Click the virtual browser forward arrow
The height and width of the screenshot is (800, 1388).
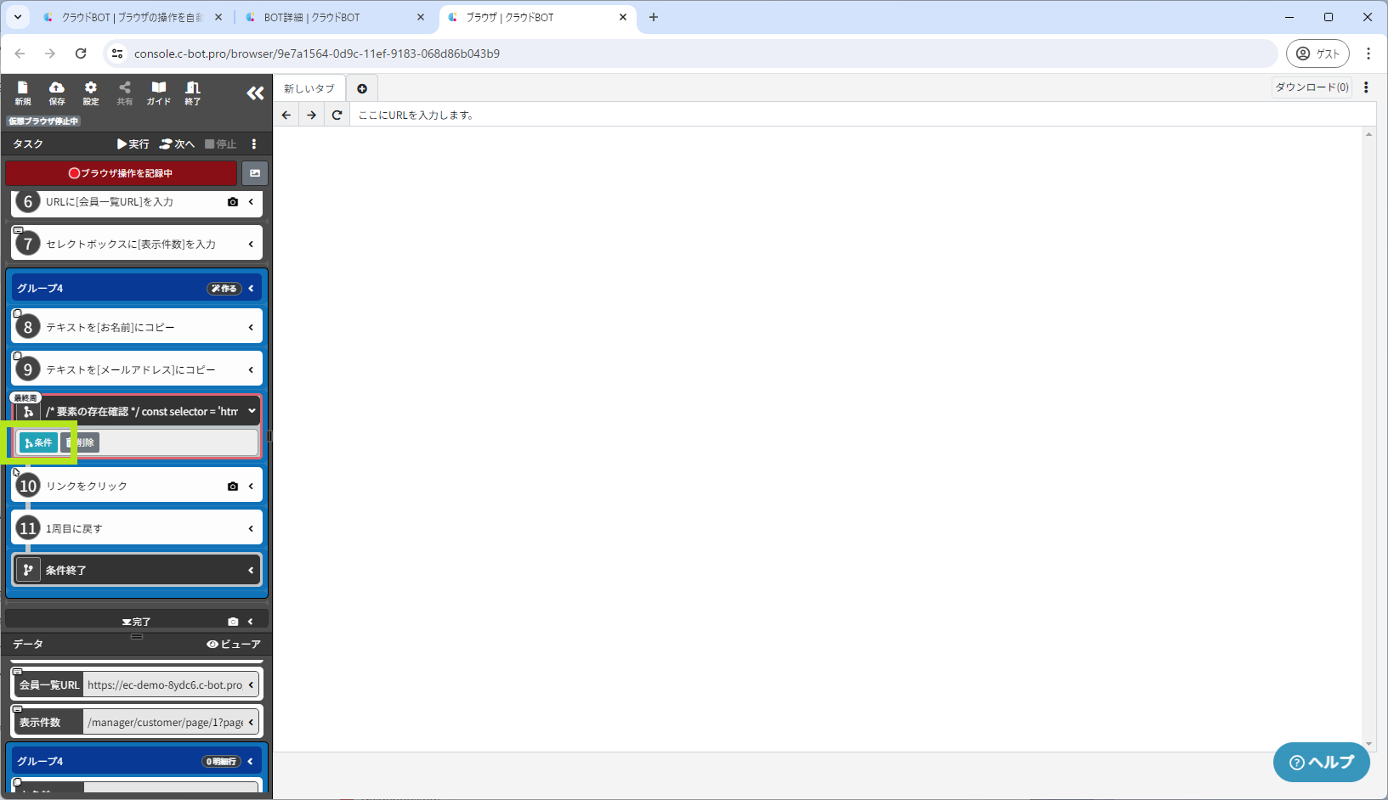tap(312, 115)
